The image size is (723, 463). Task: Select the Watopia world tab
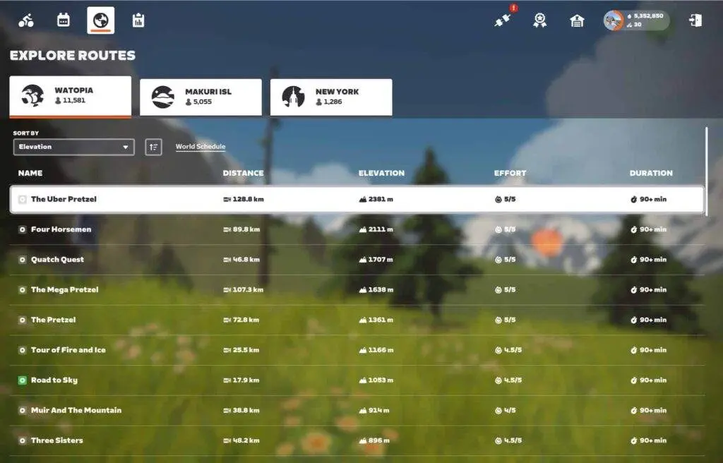click(x=70, y=97)
